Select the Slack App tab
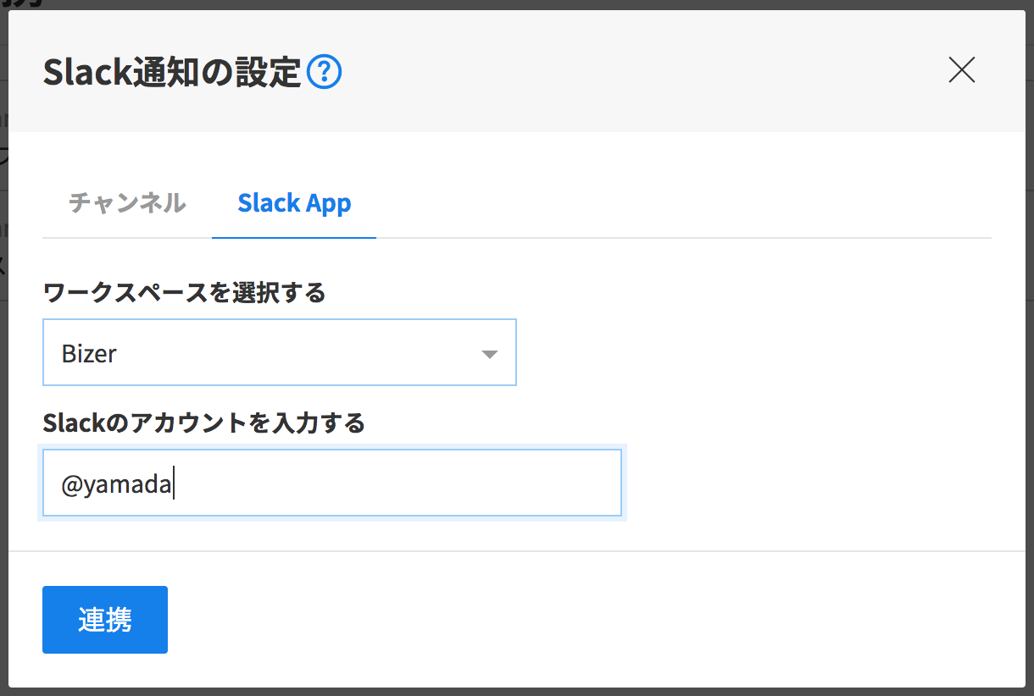Screen dimensions: 1034x696 pos(294,203)
